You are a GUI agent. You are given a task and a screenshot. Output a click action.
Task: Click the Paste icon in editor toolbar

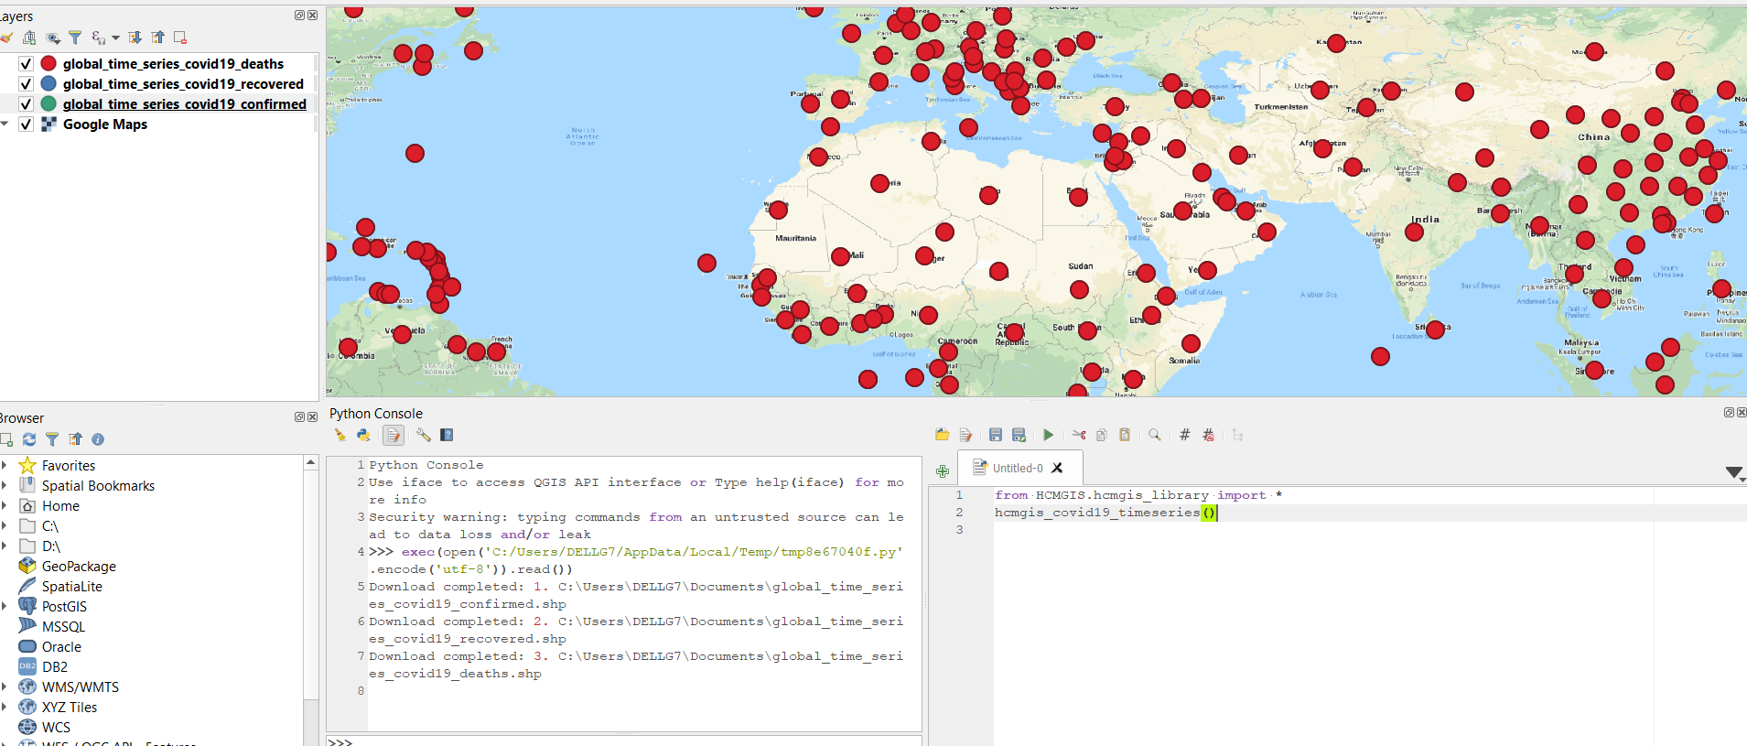click(x=1125, y=436)
